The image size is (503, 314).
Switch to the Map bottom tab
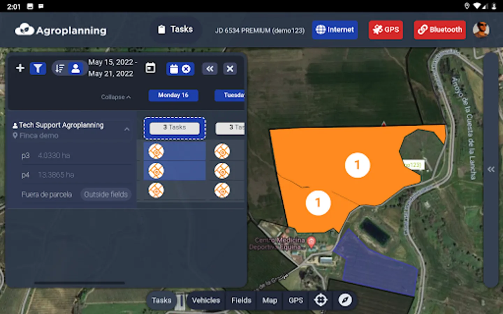click(270, 300)
